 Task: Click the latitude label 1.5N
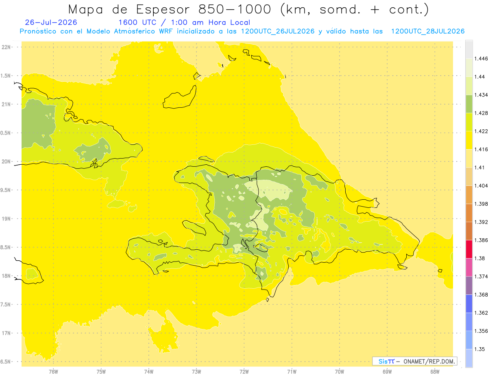tap(6, 76)
